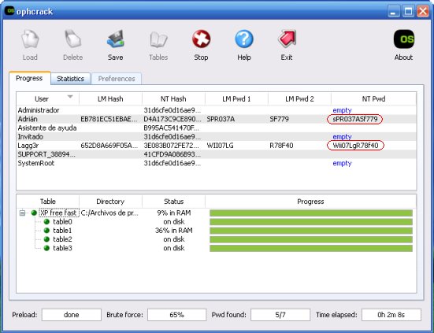Click the LM Hash column header
The height and width of the screenshot is (333, 434).
tap(110, 98)
